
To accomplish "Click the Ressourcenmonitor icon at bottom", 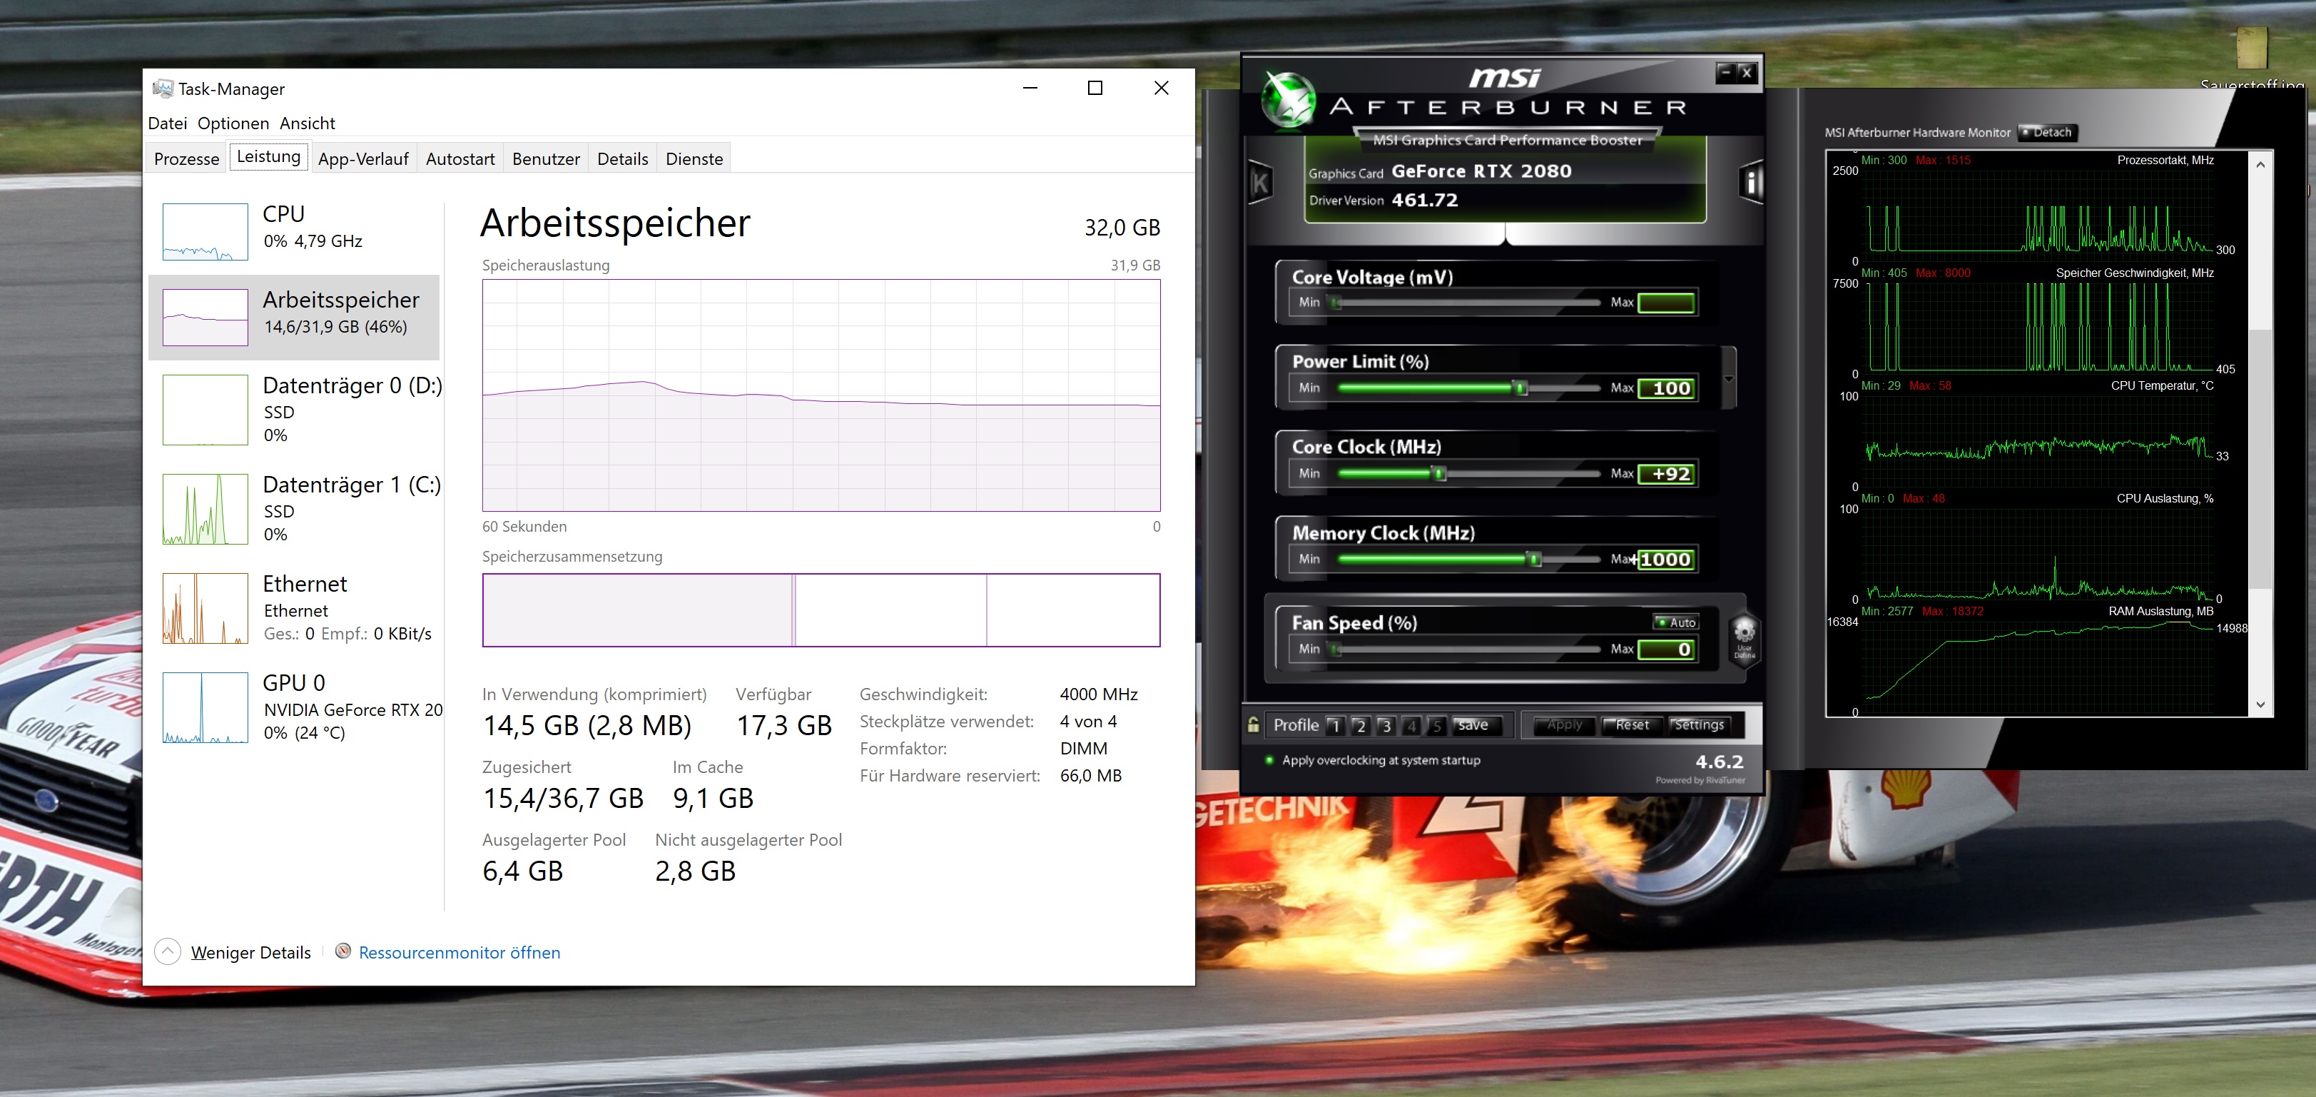I will 342,951.
